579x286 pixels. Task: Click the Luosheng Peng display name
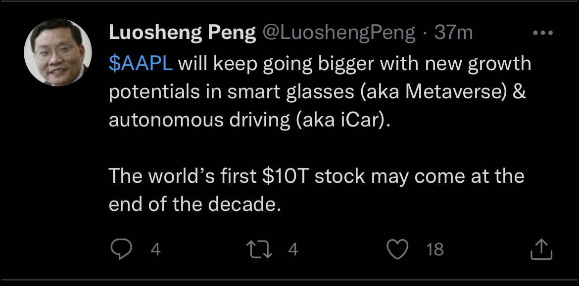182,33
